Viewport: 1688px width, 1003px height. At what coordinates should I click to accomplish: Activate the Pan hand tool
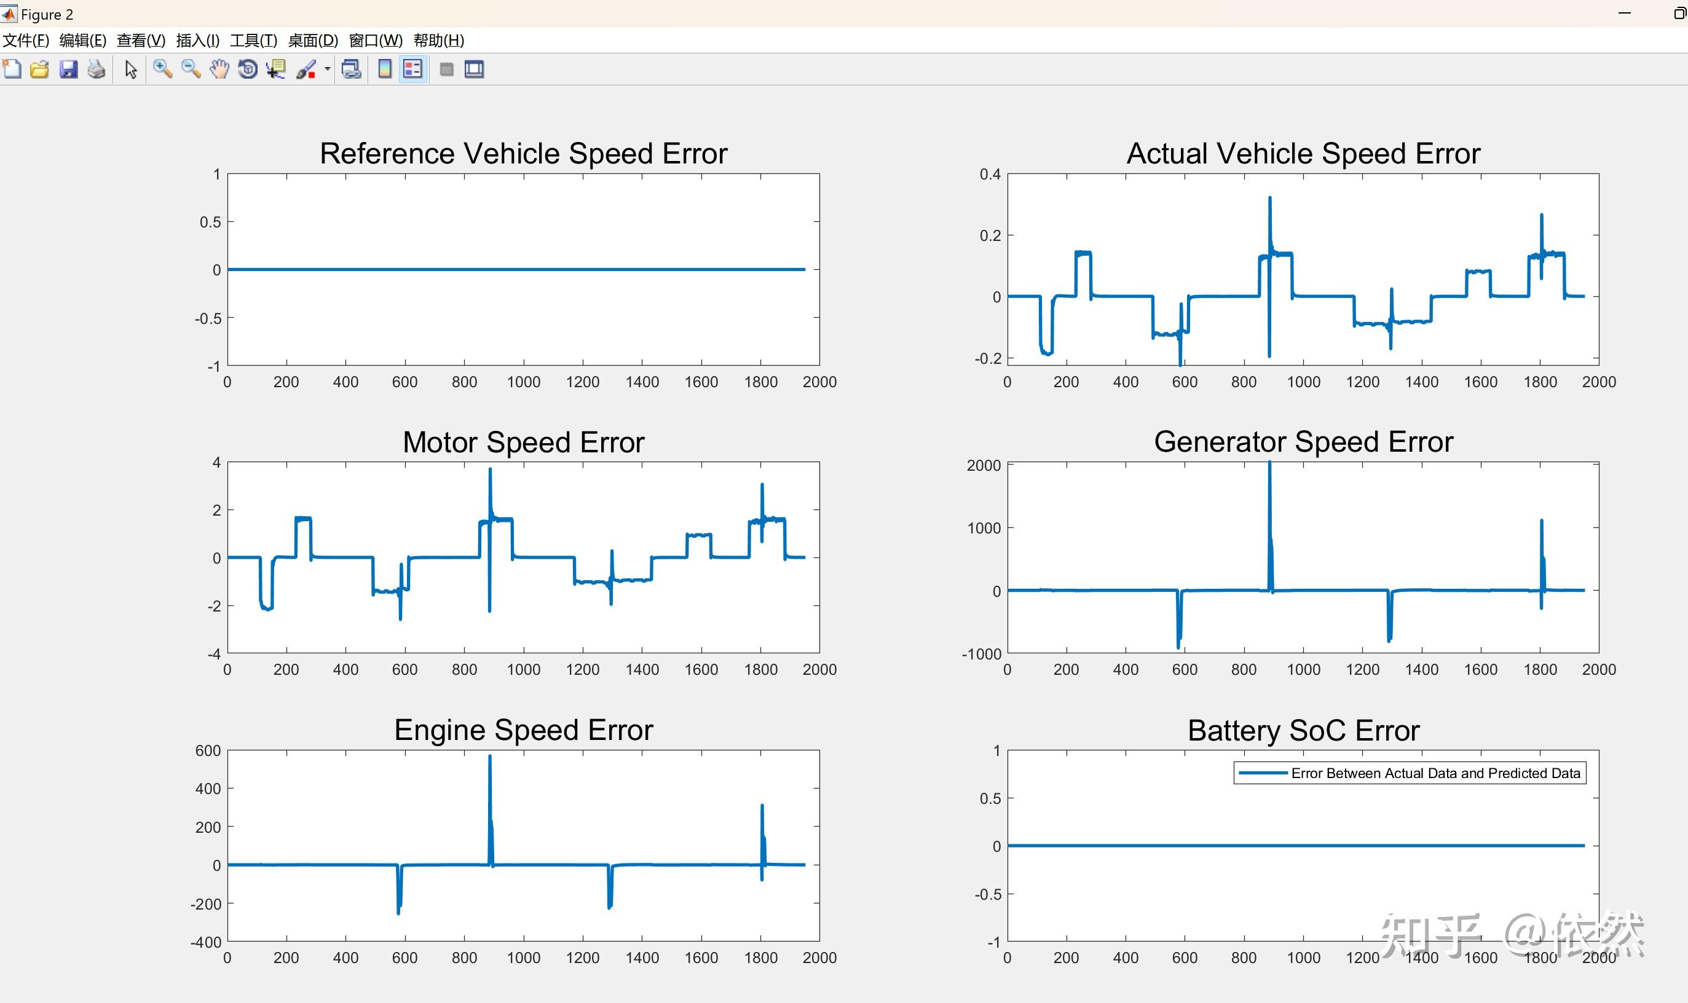219,69
